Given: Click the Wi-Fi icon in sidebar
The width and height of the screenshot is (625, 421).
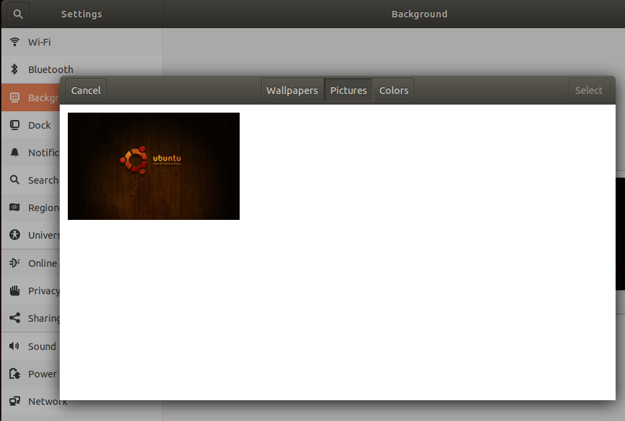Looking at the screenshot, I should 15,42.
